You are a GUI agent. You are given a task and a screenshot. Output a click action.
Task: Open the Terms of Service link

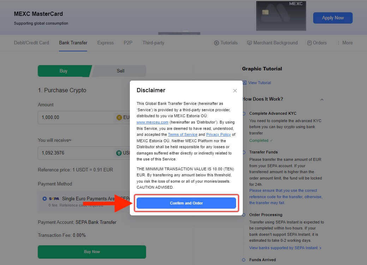tap(182, 134)
